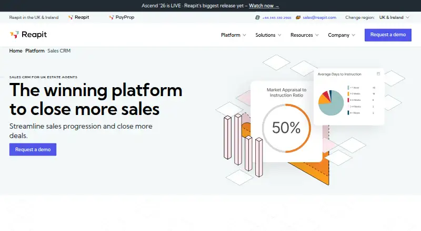Click the PayProp icon in the top utility bar
This screenshot has width=421, height=231.
[x=112, y=17]
